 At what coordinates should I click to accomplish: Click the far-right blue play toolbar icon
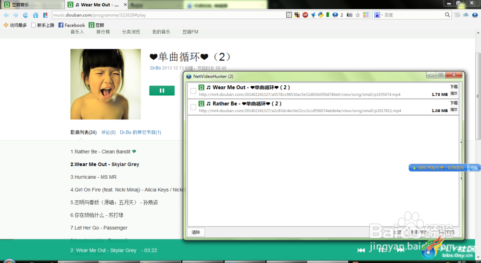pos(475,15)
